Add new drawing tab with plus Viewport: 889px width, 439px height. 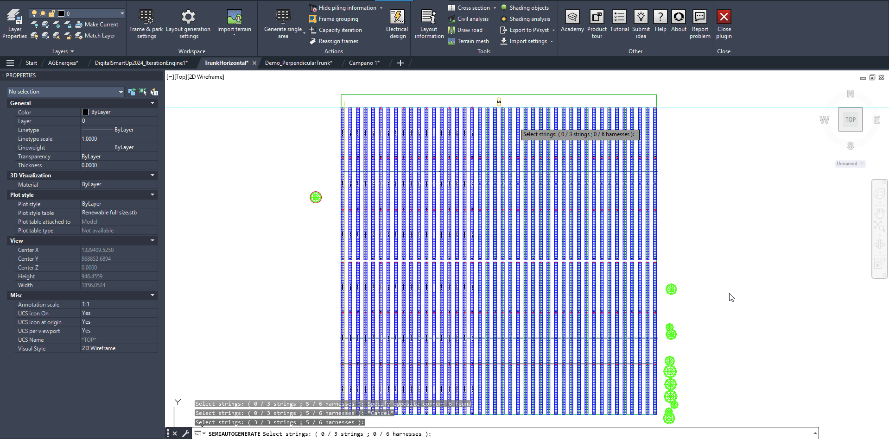tap(400, 63)
